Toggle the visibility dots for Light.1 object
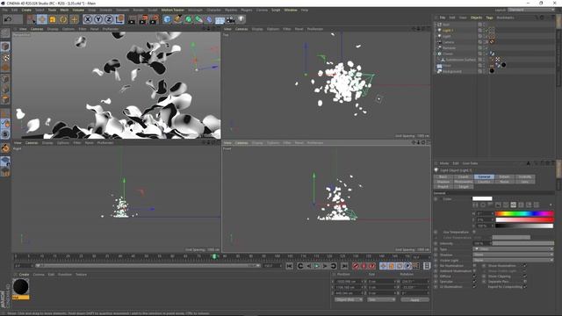562x316 pixels. (484, 31)
